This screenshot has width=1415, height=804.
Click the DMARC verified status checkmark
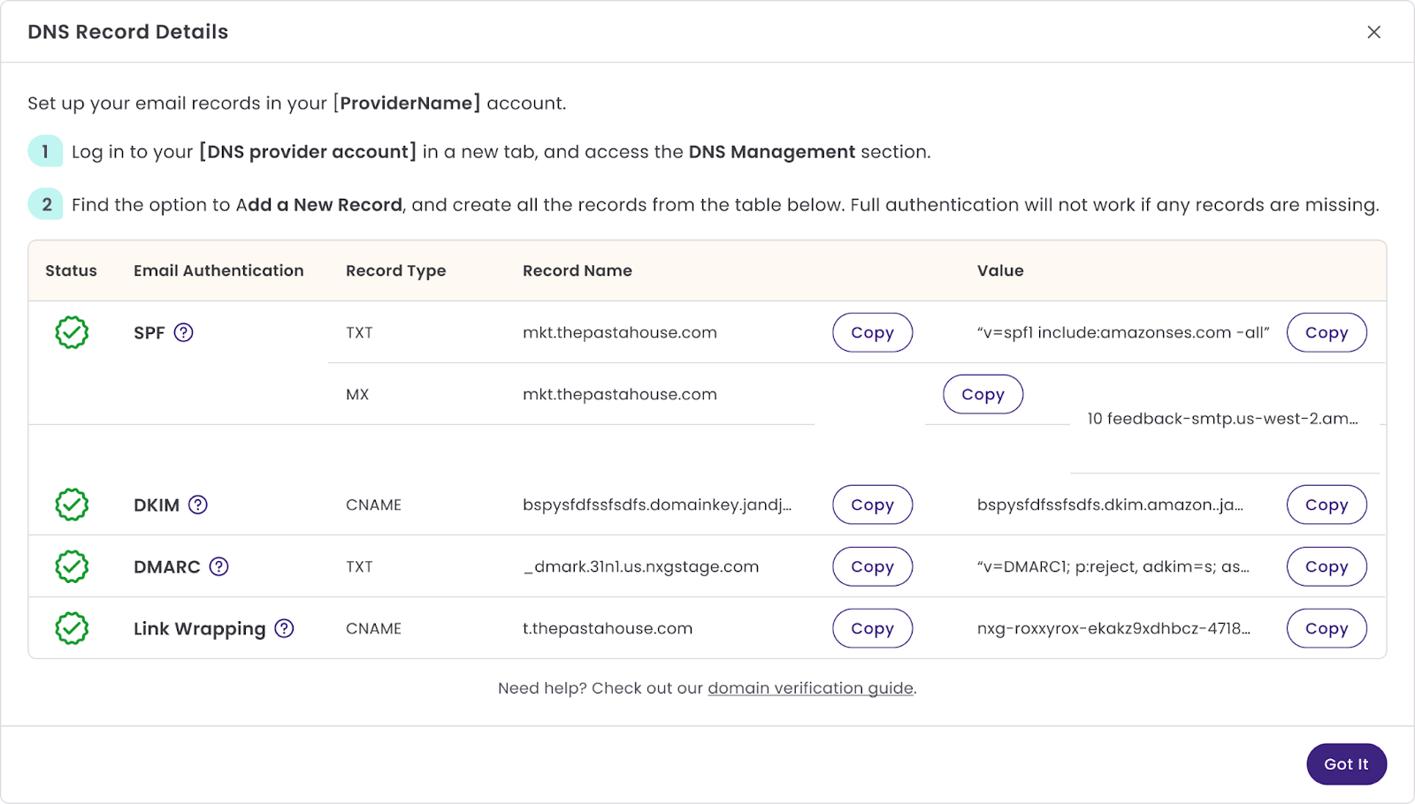tap(72, 566)
